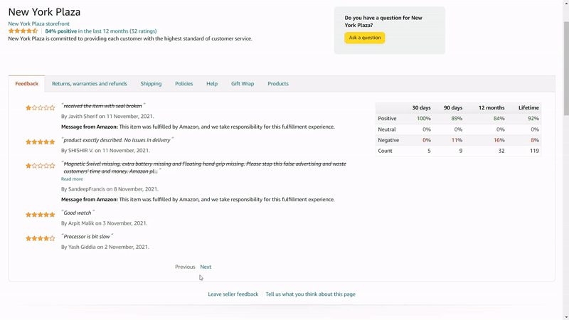Click the 12 months count 32
Screen dimensions: 569x320
tap(501, 151)
